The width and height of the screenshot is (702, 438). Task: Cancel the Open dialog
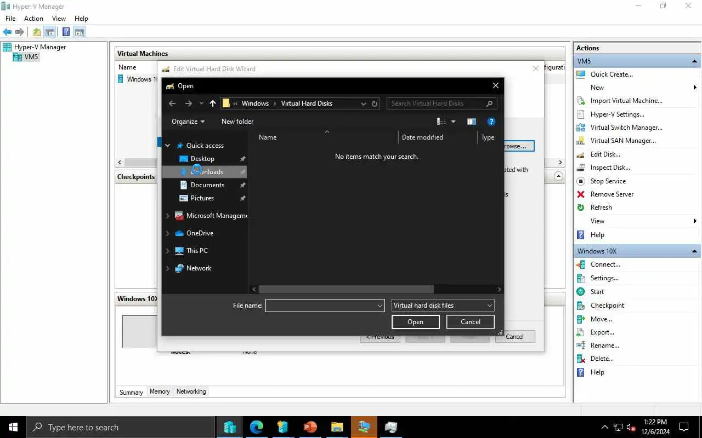tap(471, 322)
